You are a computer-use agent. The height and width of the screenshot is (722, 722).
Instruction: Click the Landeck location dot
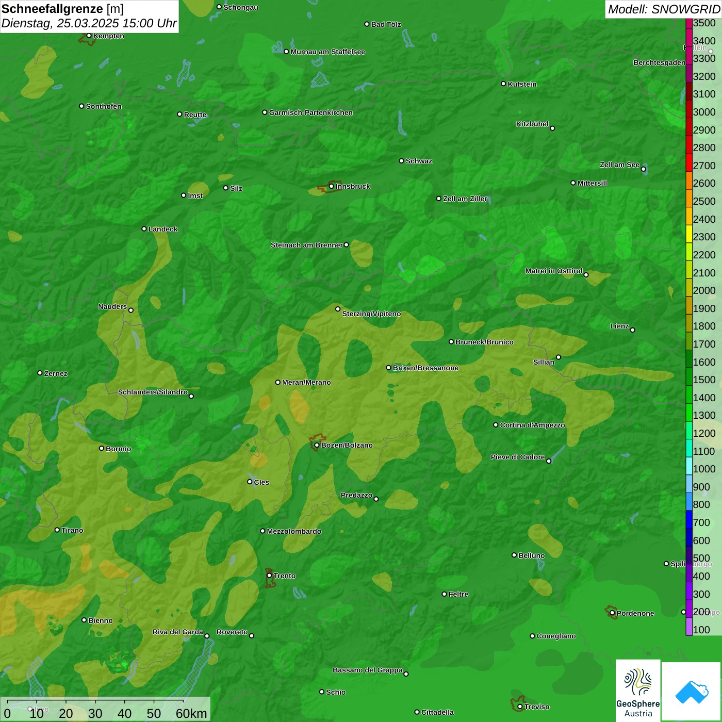click(144, 228)
